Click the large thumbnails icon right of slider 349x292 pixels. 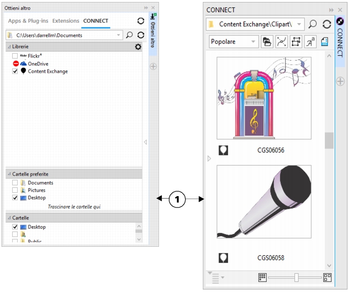pyautogui.click(x=327, y=278)
